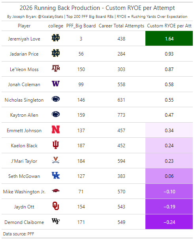Image resolution: width=194 pixels, height=241 pixels.
Task: Click the Oklahoma OU logo
Action: [x=56, y=206]
